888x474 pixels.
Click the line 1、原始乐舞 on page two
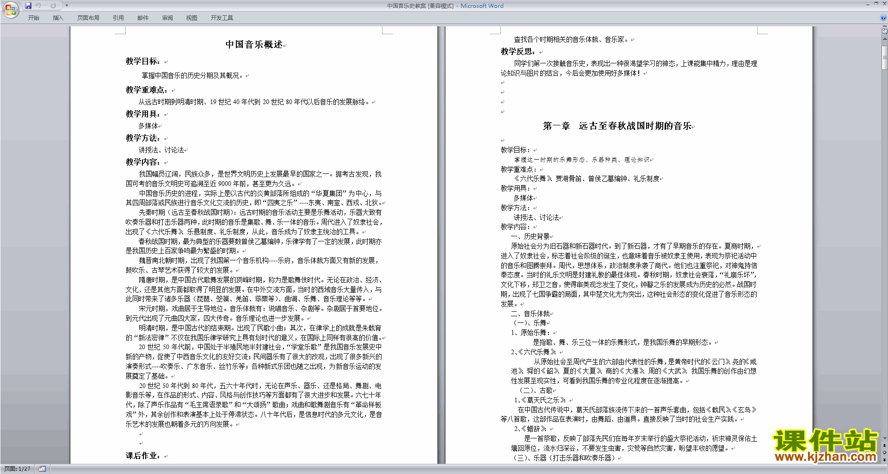point(530,332)
